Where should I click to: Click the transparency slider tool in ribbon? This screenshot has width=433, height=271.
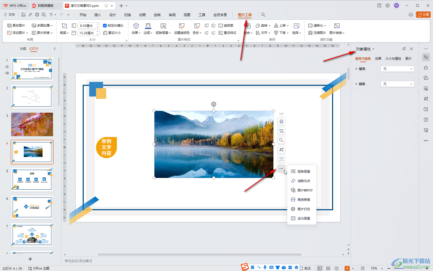click(226, 26)
